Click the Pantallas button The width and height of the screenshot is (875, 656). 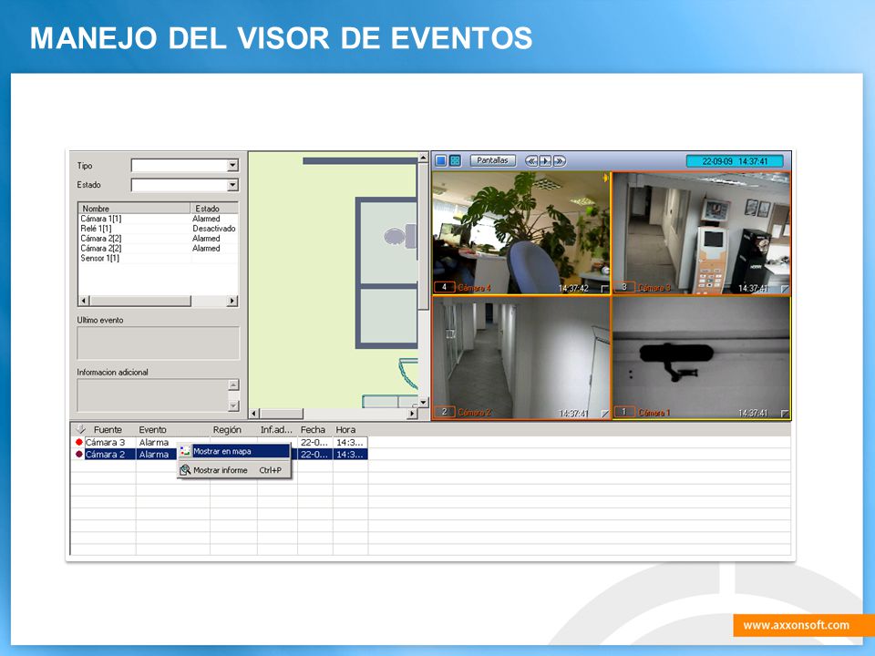tap(492, 160)
